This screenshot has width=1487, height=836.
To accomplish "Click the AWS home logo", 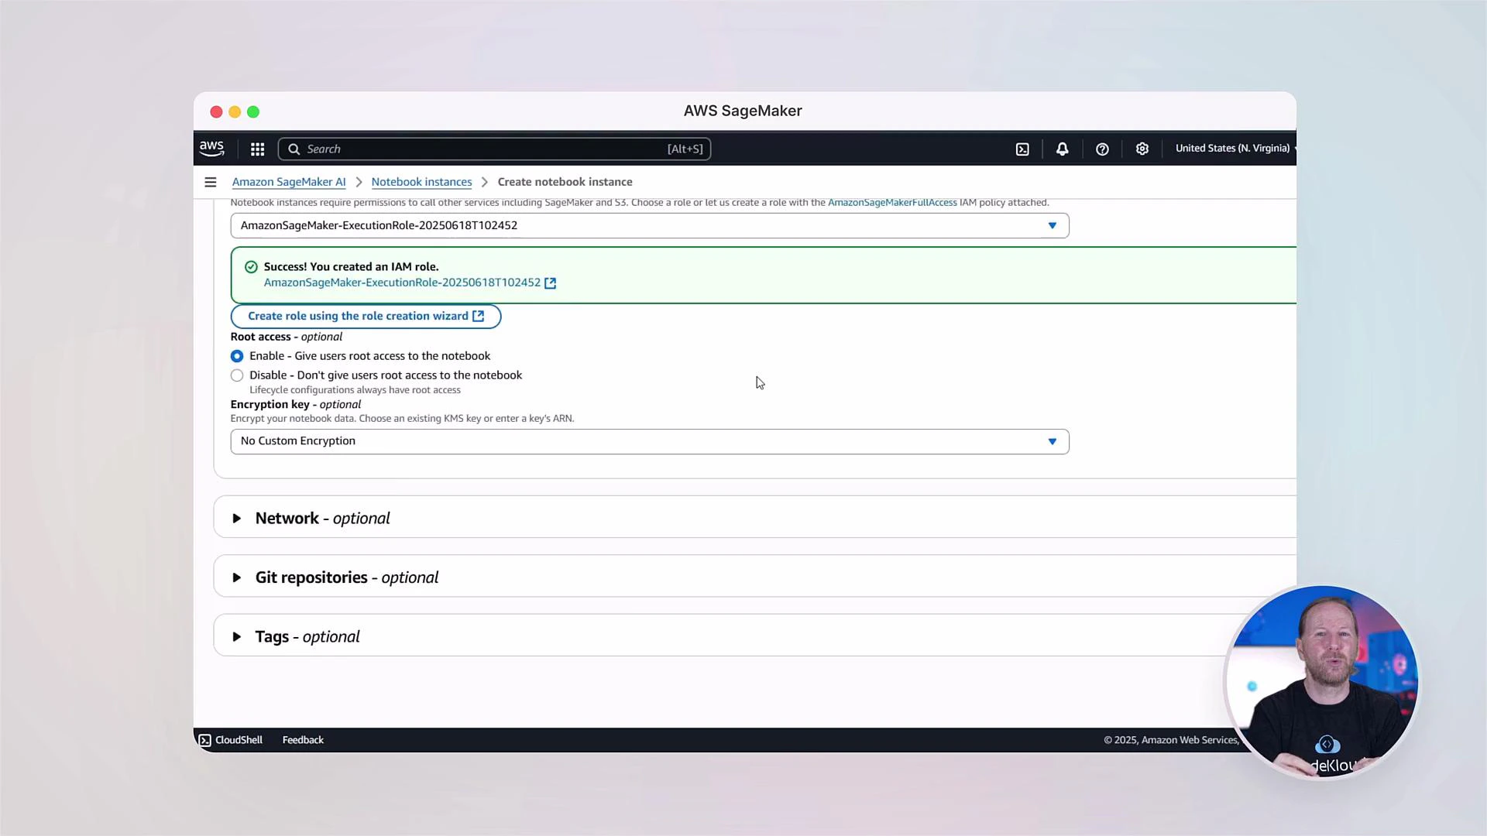I will [x=211, y=148].
